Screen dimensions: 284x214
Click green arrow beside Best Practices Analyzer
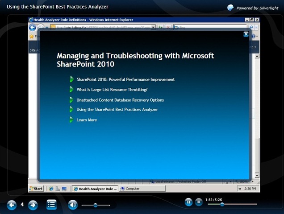(71, 109)
